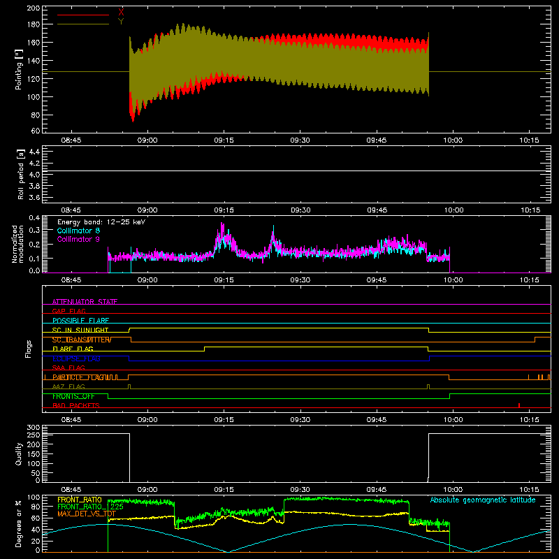The height and width of the screenshot is (559, 559).
Task: Click the orange MAX_DET_VS_TOT legend label
Action: pos(87,514)
